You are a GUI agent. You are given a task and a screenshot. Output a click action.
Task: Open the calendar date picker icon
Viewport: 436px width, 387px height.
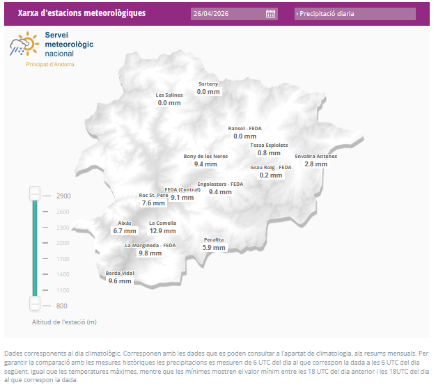click(271, 14)
